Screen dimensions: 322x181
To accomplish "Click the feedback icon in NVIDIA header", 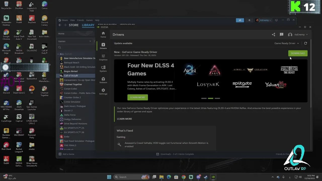I will click(x=281, y=35).
